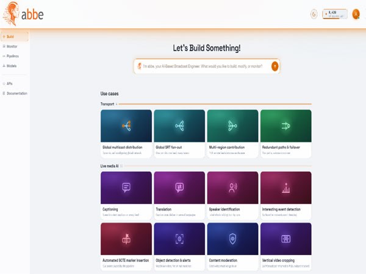Click the Interesting event detection title
The height and width of the screenshot is (274, 366).
(281, 209)
